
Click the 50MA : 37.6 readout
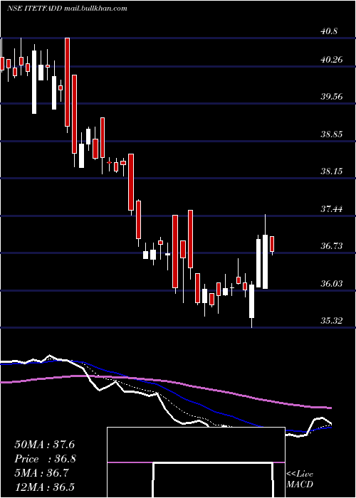[44, 445]
